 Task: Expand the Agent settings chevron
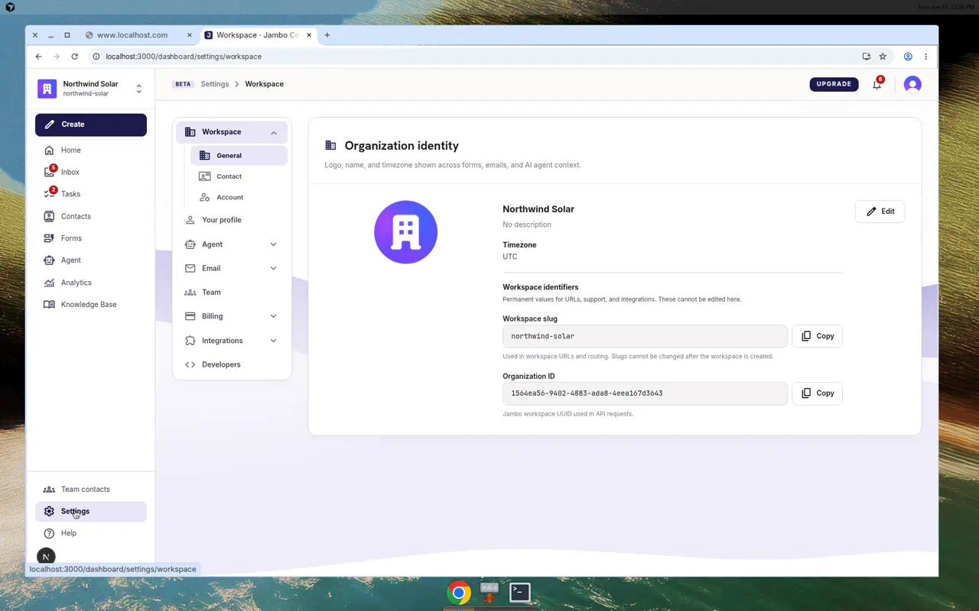274,244
